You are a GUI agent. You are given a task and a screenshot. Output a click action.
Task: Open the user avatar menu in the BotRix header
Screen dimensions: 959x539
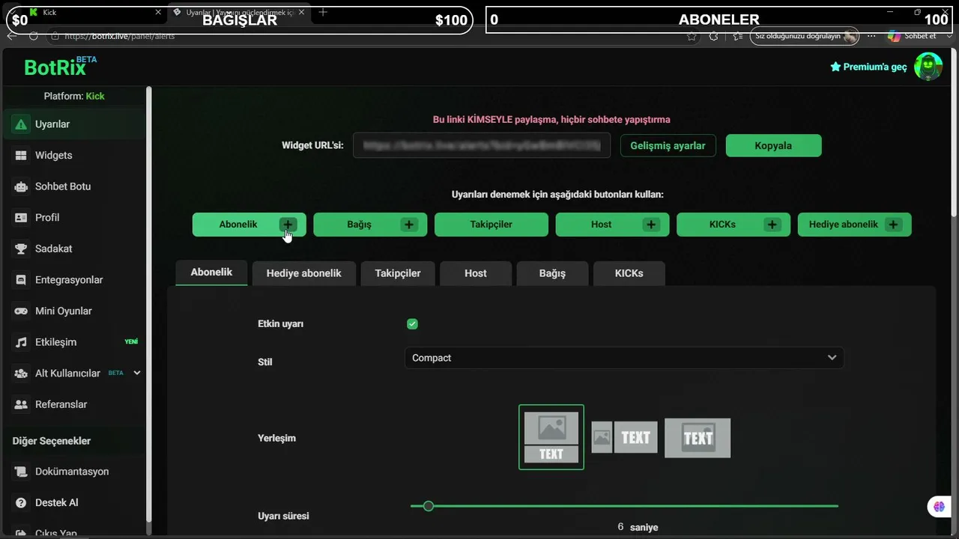tap(929, 67)
